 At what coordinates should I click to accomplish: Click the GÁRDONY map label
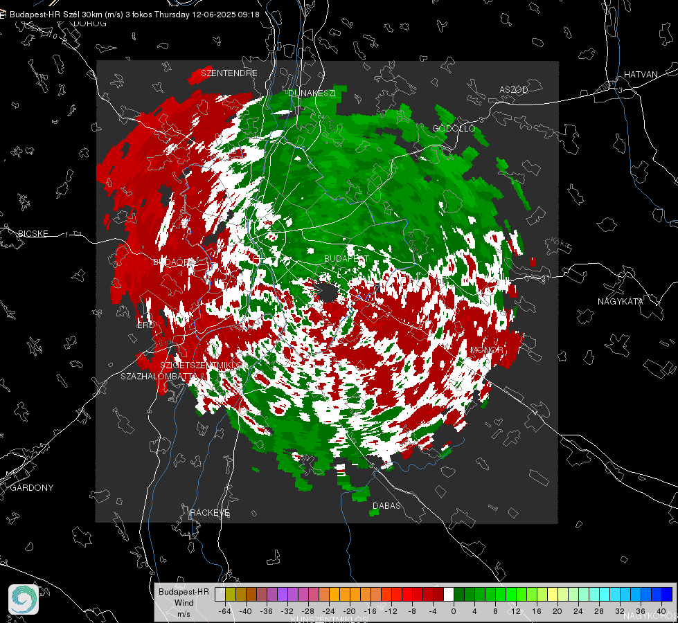coord(32,488)
